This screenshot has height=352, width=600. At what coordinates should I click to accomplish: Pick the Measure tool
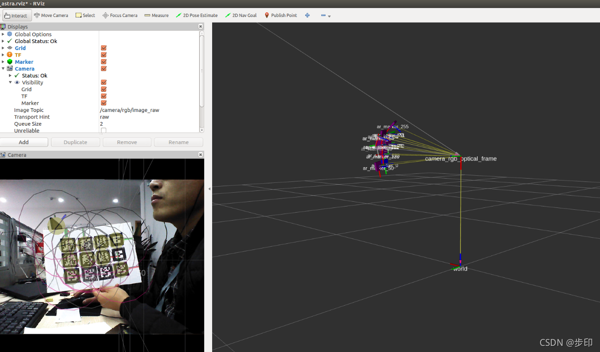coord(156,15)
